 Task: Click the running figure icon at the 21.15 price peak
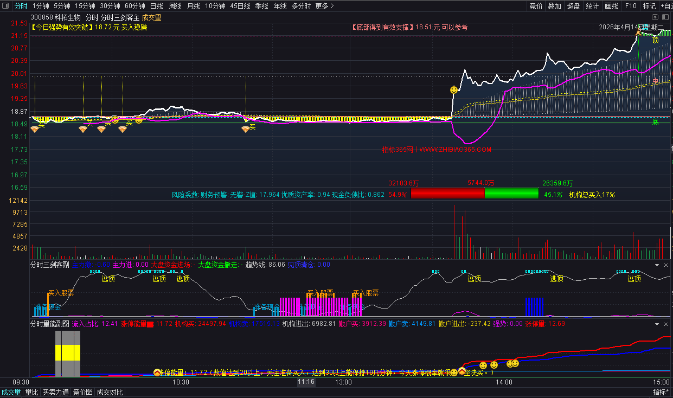639,33
